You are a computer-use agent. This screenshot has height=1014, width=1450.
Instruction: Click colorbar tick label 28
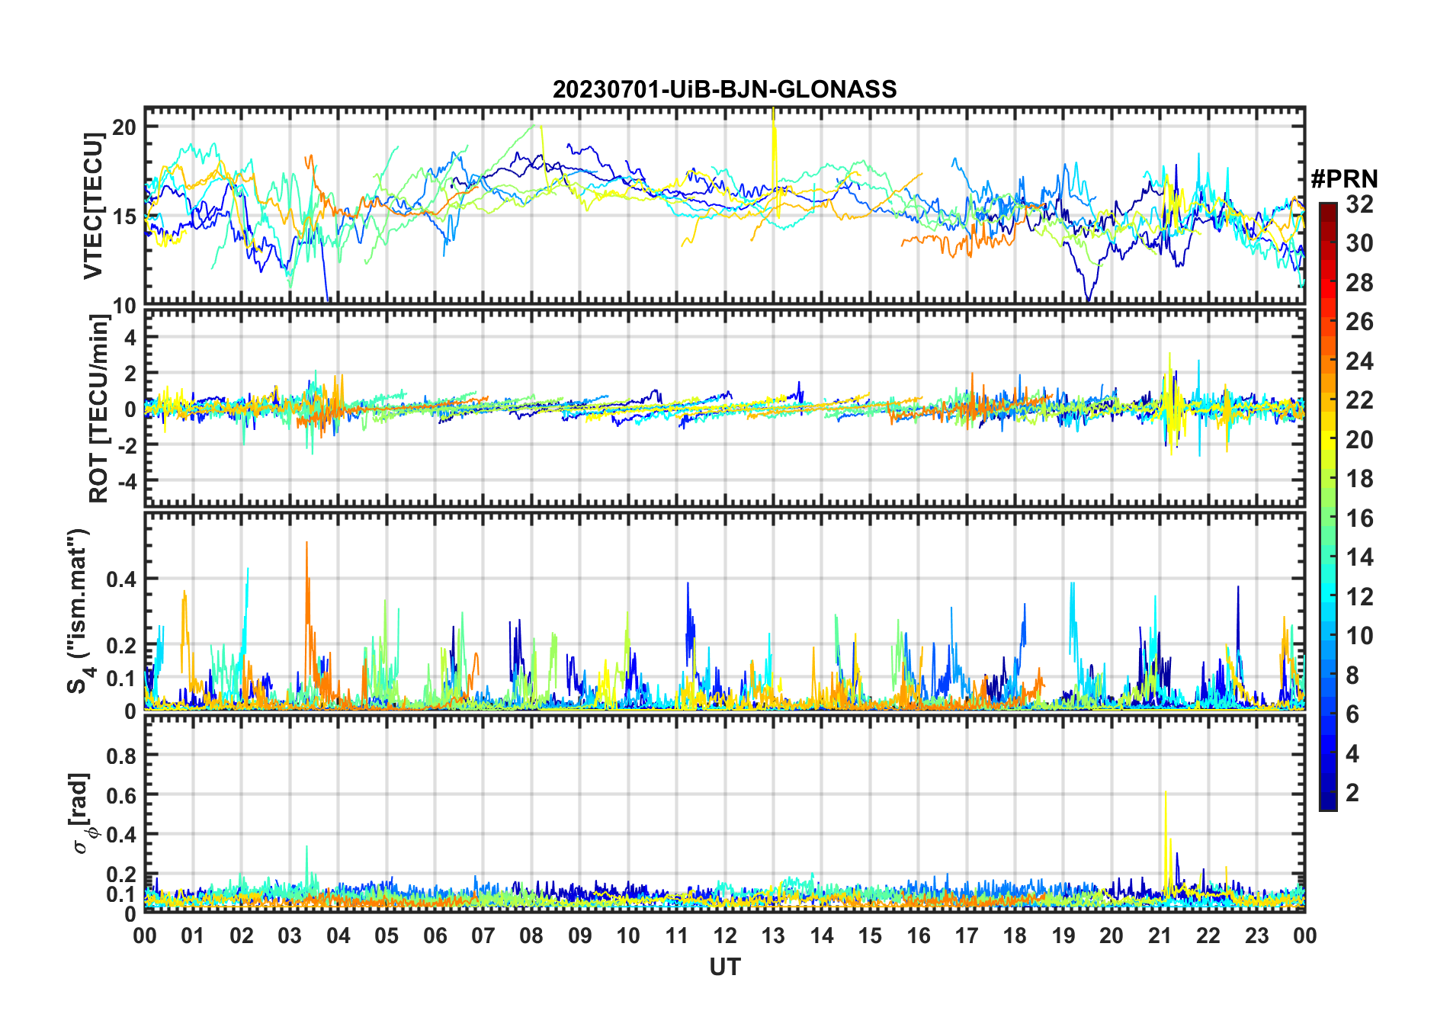(1359, 282)
